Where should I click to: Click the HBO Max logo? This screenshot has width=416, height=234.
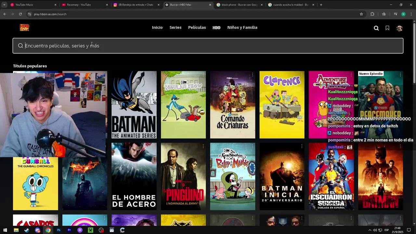[24, 28]
